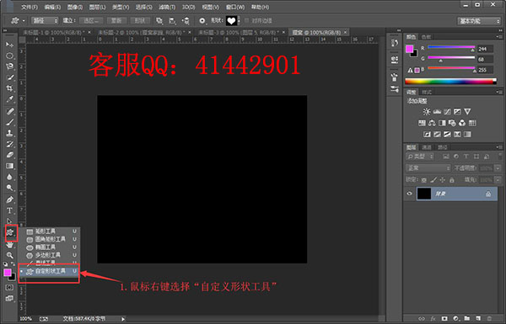Select the Gradient tool
The width and height of the screenshot is (506, 324).
(x=9, y=166)
